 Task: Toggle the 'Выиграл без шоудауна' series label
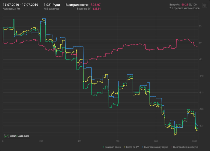tap(186, 147)
